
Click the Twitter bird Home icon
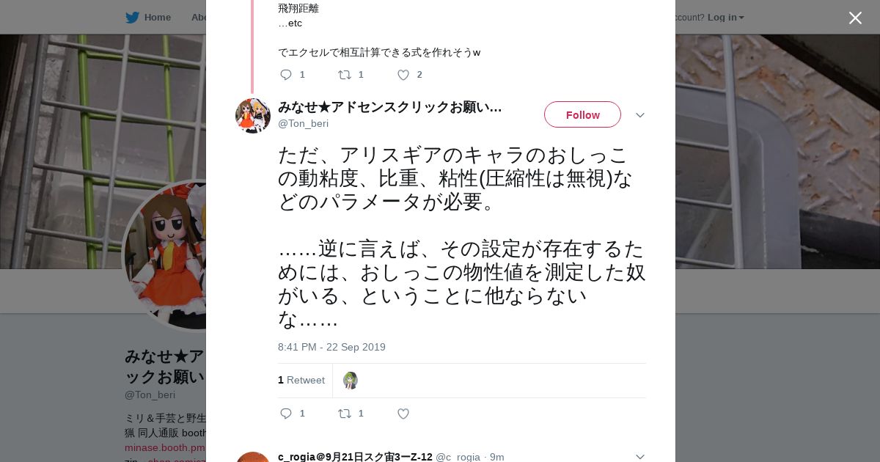(132, 18)
